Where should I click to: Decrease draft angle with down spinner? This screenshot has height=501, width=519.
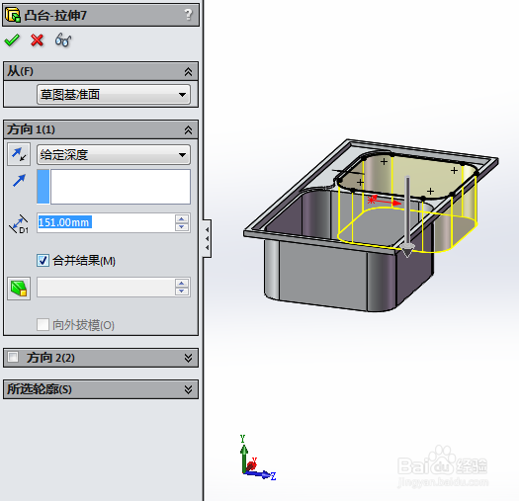pyautogui.click(x=182, y=292)
